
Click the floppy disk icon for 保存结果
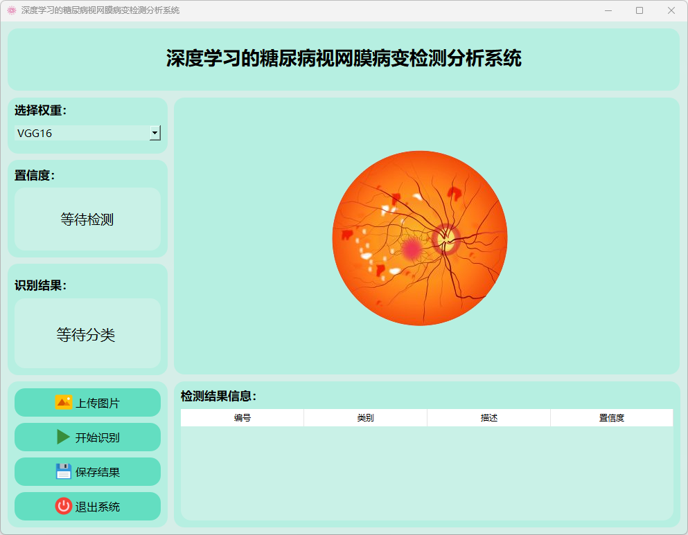click(63, 471)
